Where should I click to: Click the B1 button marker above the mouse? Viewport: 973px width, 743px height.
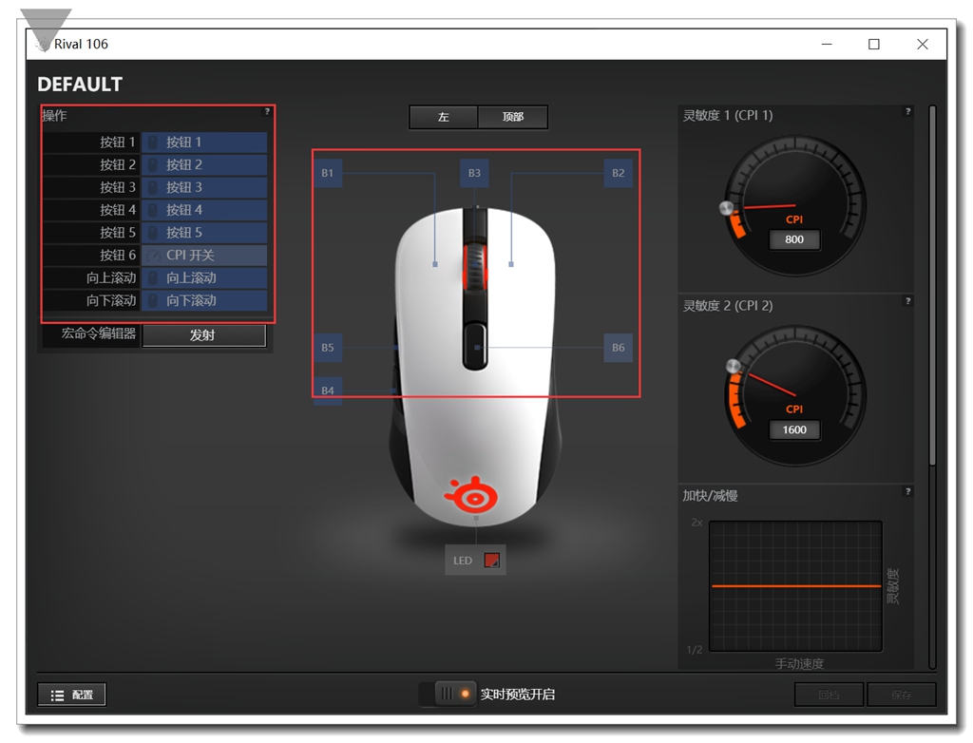point(327,174)
